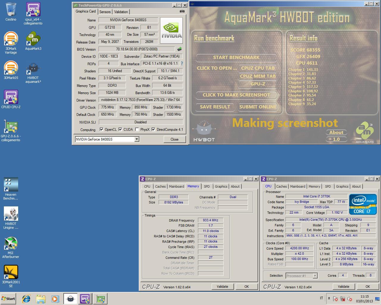This screenshot has width=381, height=305.
Task: Click the Start button
Action: [8, 299]
